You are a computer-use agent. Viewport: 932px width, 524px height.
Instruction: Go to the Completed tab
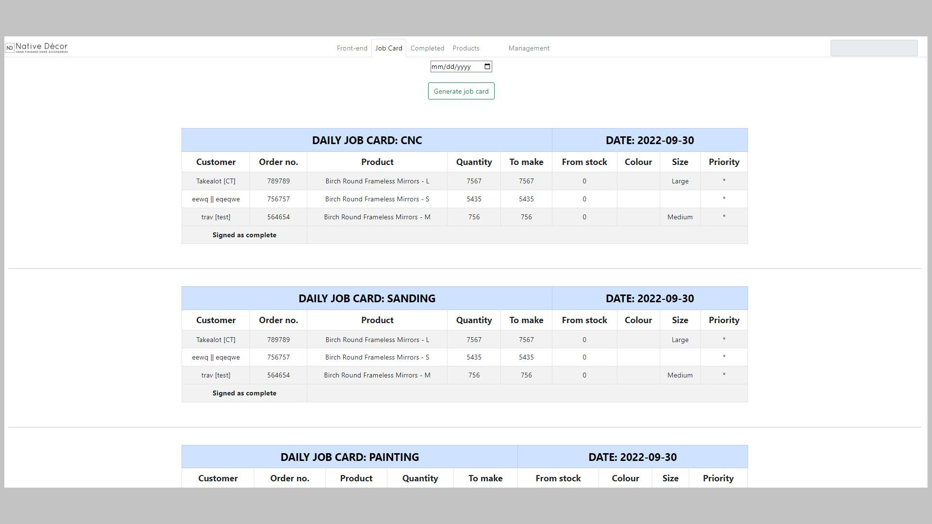pos(427,48)
